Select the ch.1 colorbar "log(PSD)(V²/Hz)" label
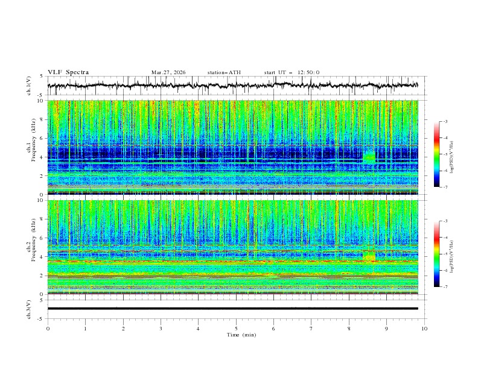Image resolution: width=478 pixels, height=369 pixels. [451, 157]
